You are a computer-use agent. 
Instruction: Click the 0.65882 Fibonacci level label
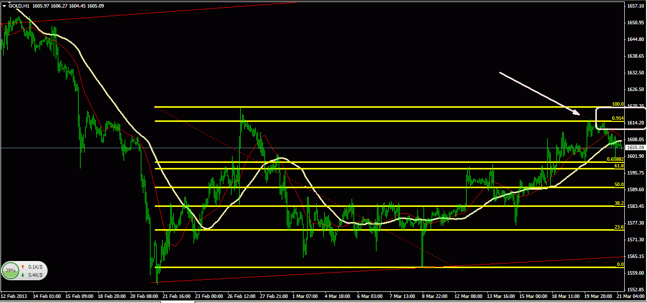(x=615, y=159)
